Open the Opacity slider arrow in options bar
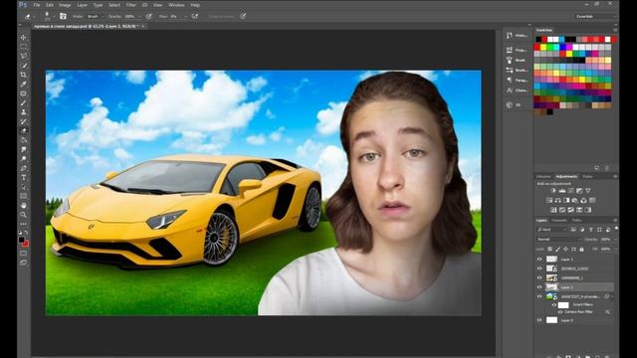This screenshot has width=637, height=358. (139, 16)
